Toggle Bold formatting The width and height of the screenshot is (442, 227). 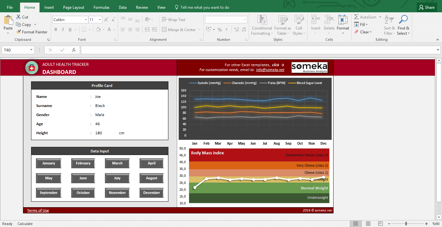56,30
